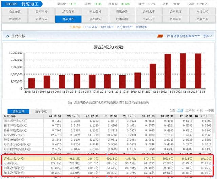This screenshot has width=217, height=179.
Task: Open the 财务分析 tab
Action: click(x=68, y=19)
